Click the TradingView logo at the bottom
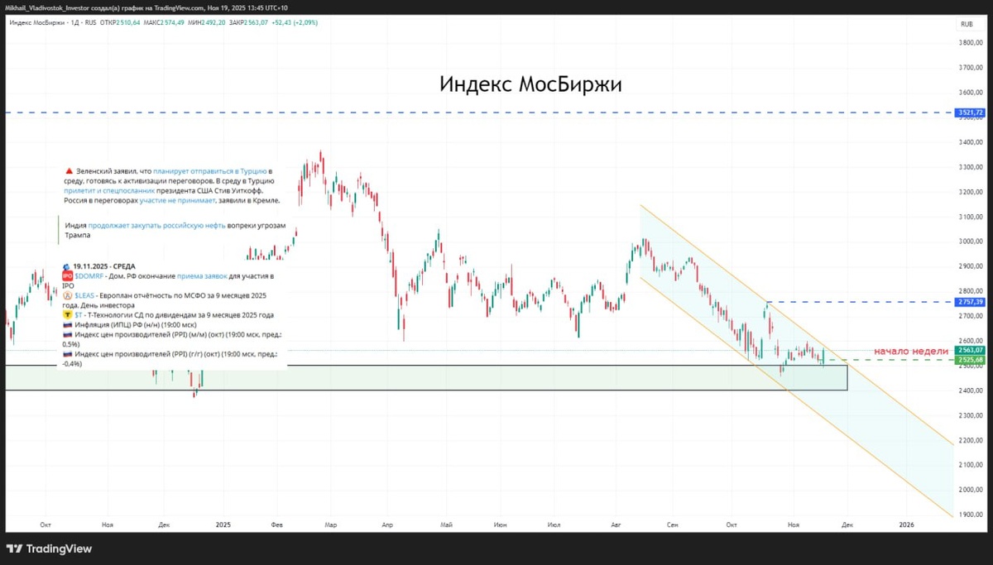993x565 pixels. click(50, 548)
